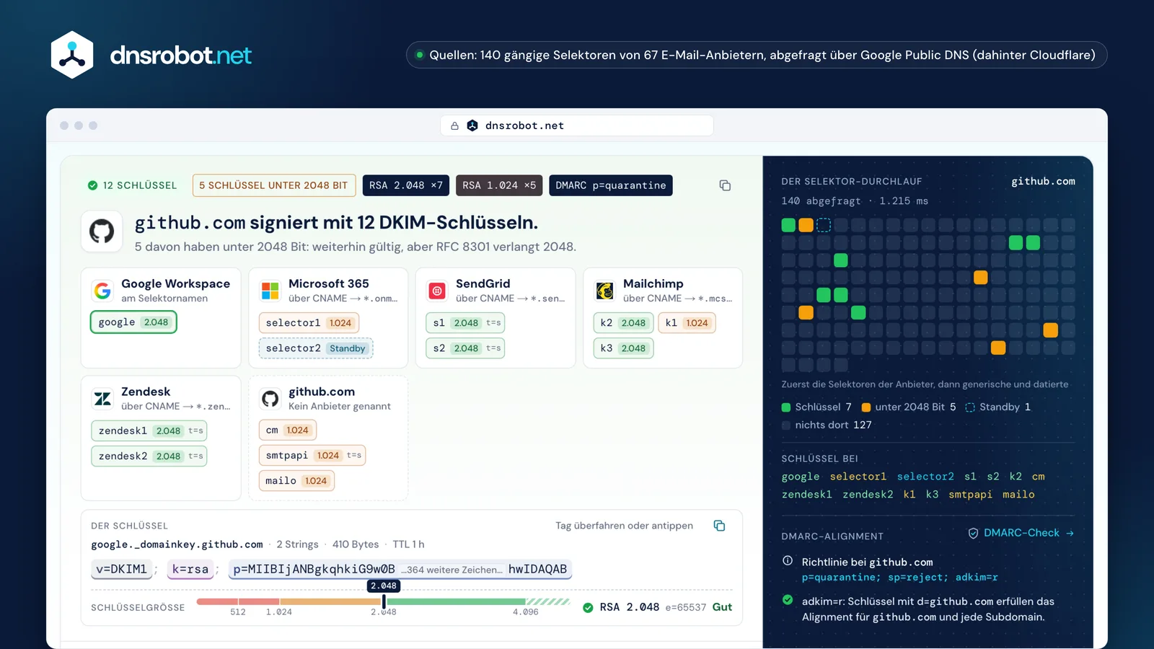The width and height of the screenshot is (1154, 649).
Task: Click 'selector2' in the Schlüssel bei list
Action: (925, 477)
